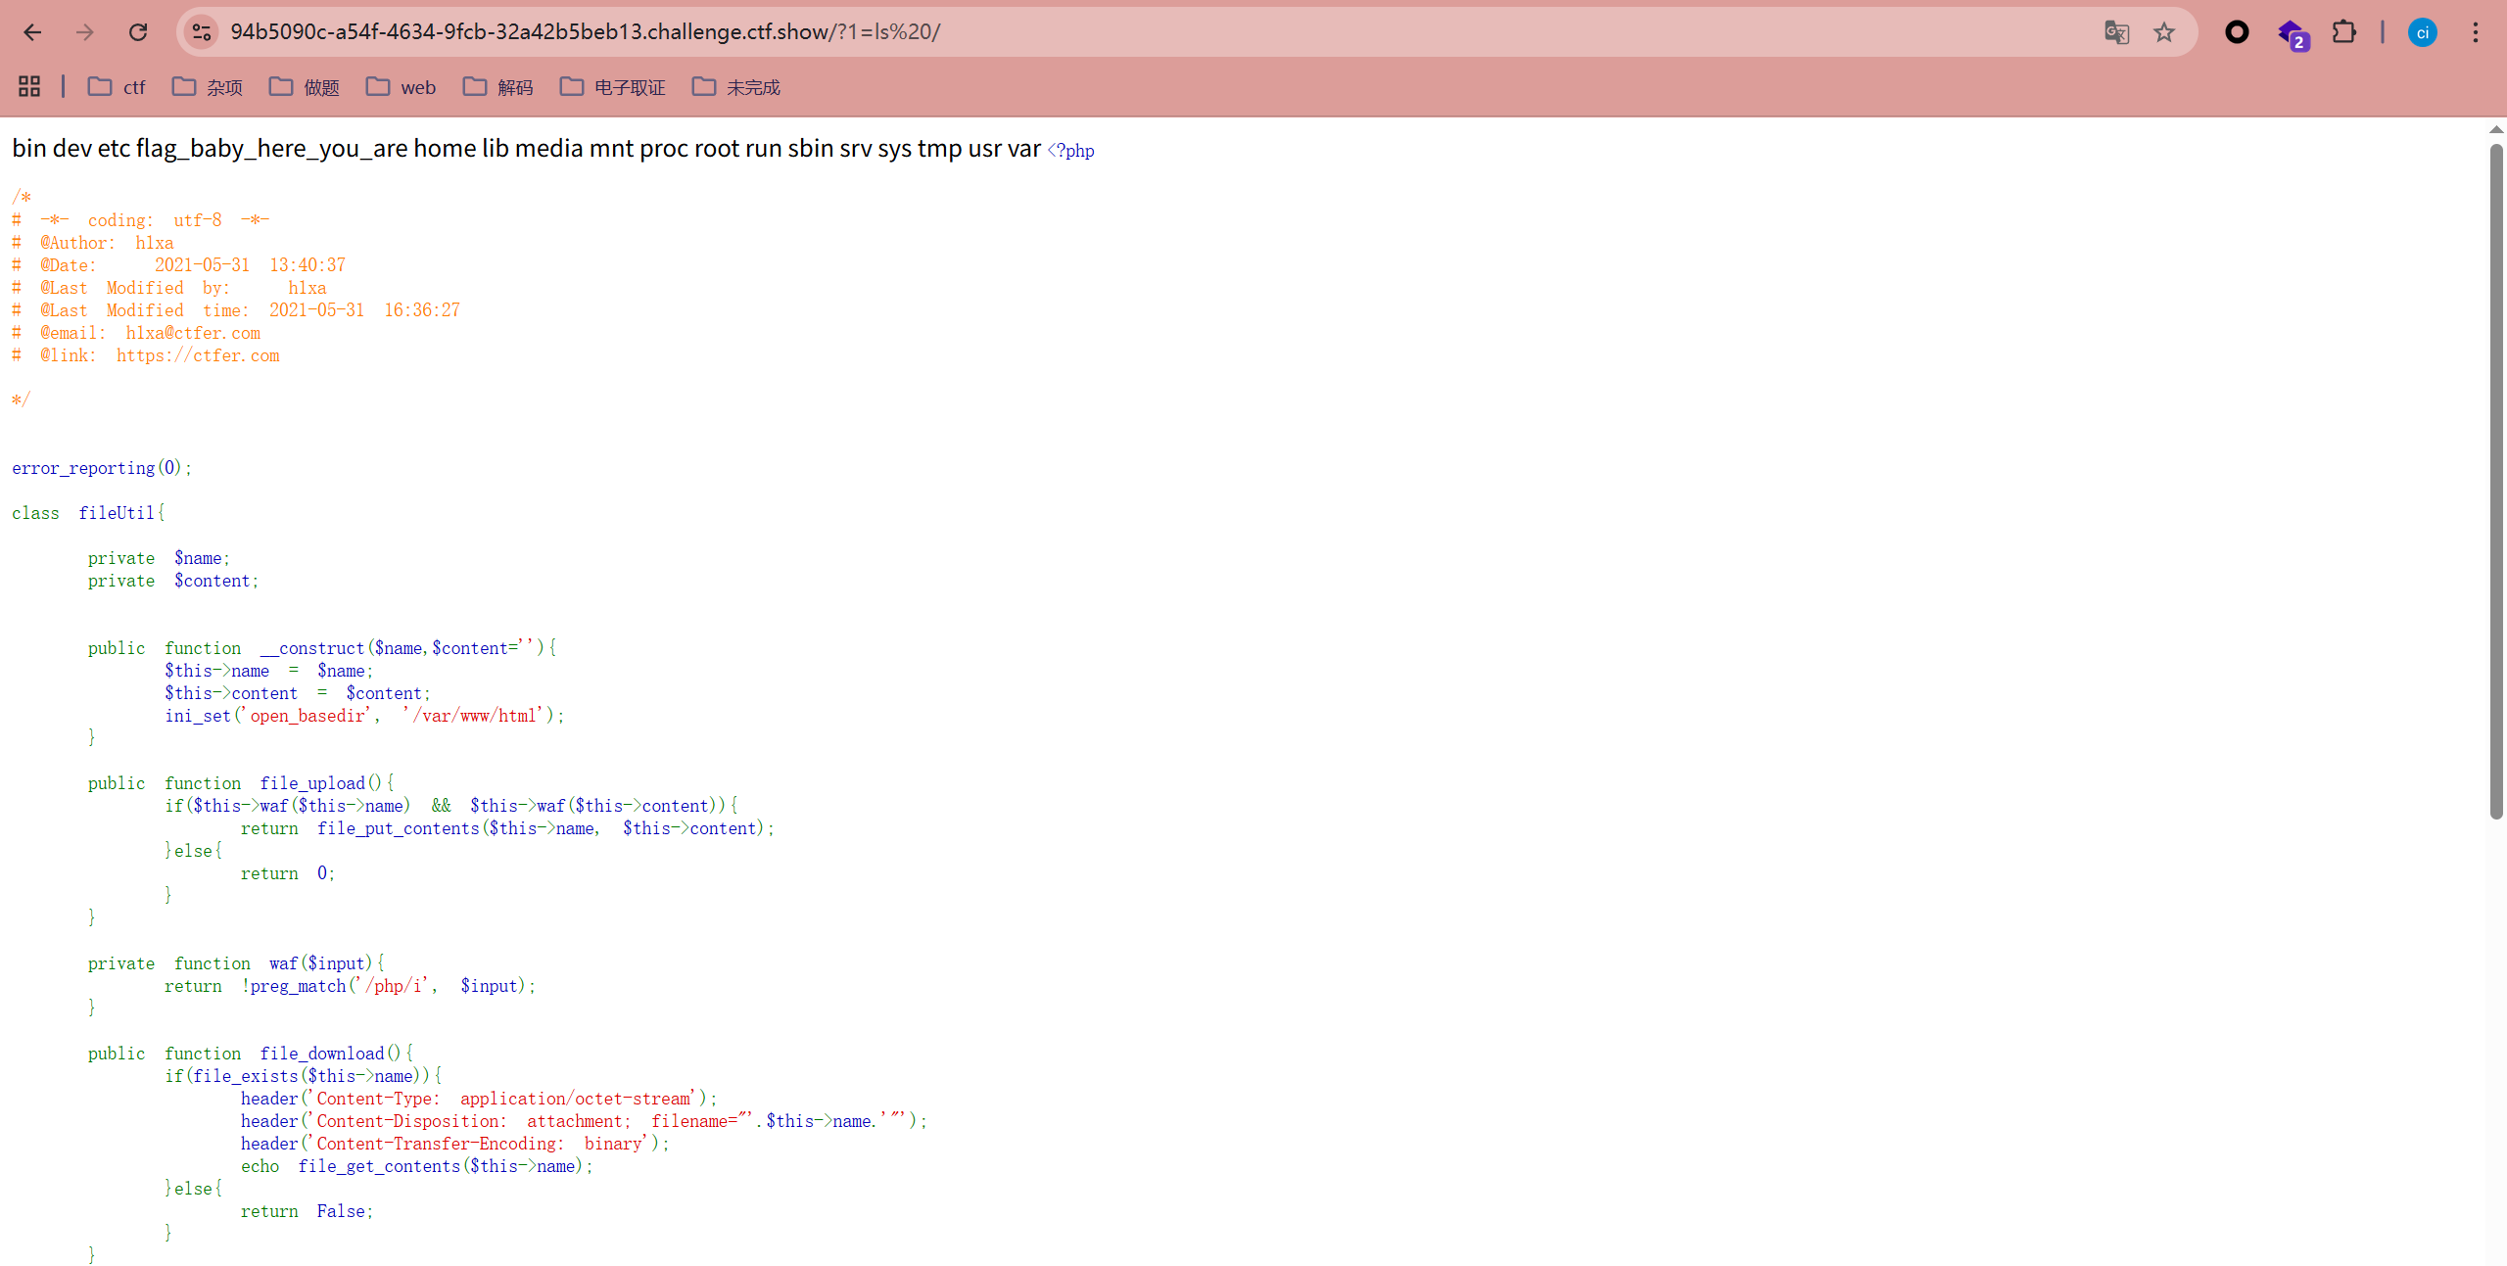Click the browser back arrow
This screenshot has height=1266, width=2507.
(32, 32)
